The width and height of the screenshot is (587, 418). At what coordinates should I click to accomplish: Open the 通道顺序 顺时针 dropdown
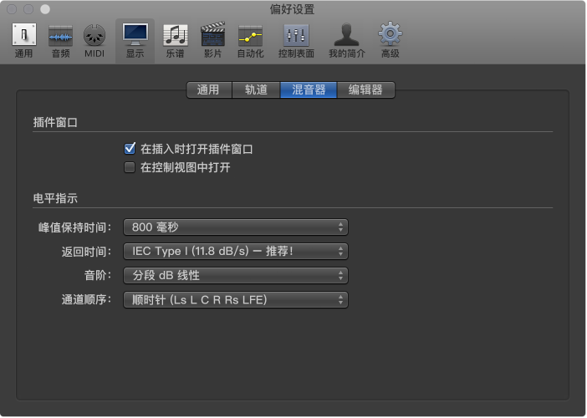click(236, 300)
